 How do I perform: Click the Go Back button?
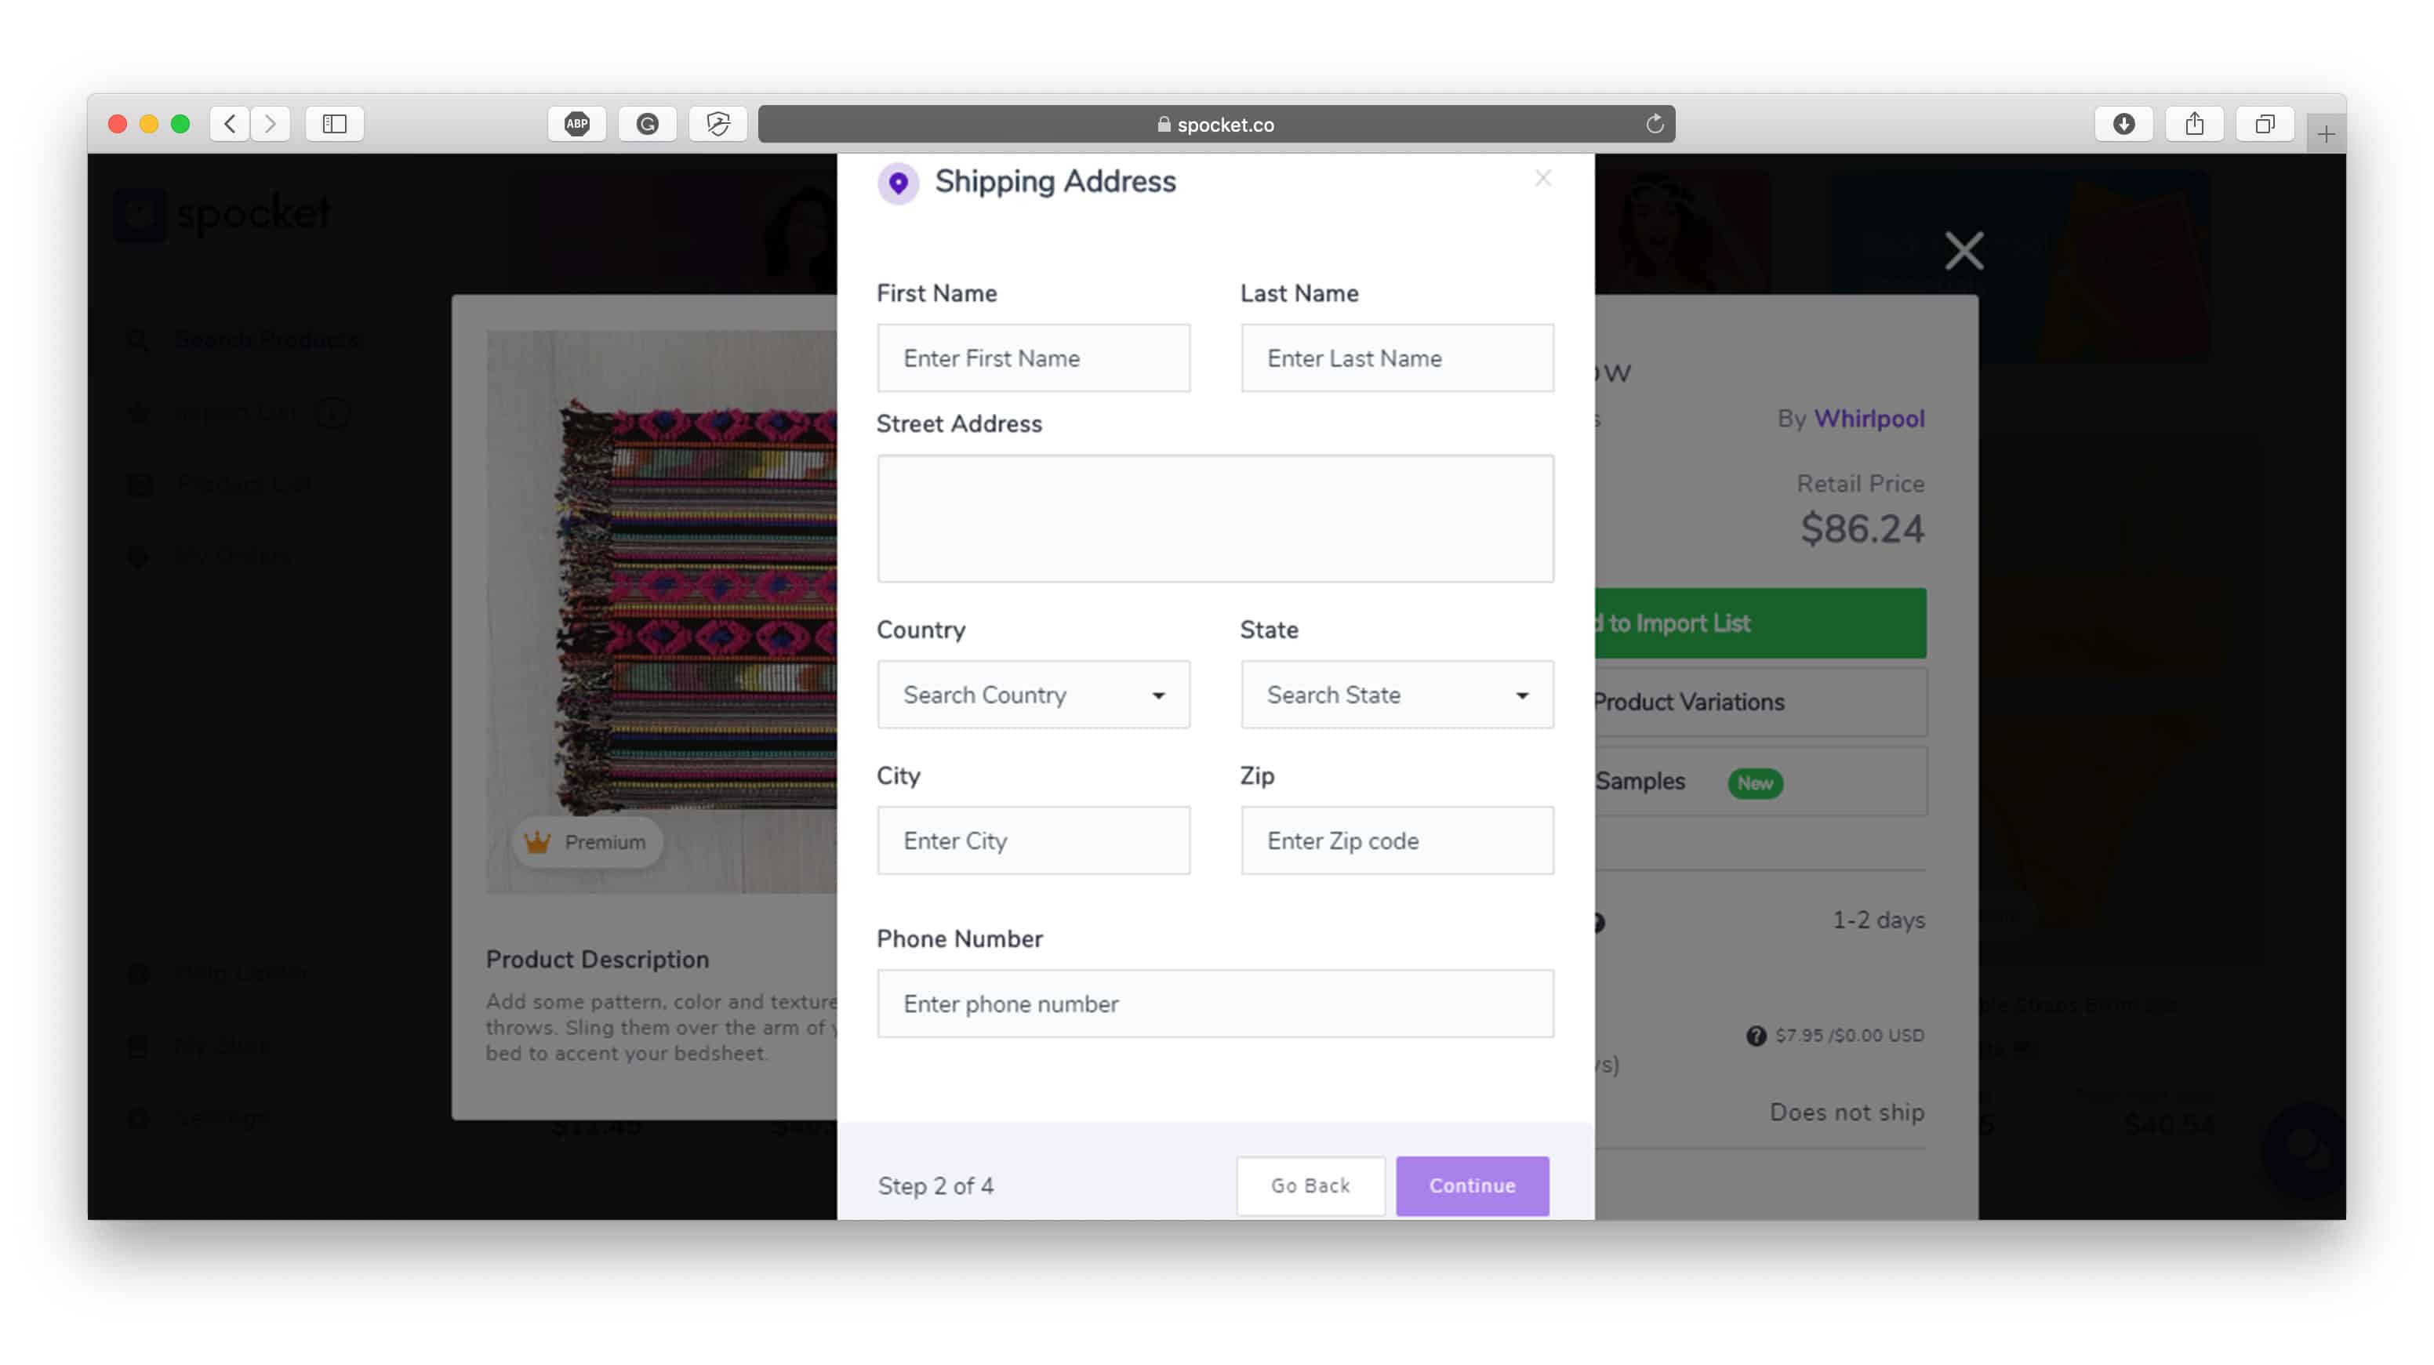pyautogui.click(x=1310, y=1185)
